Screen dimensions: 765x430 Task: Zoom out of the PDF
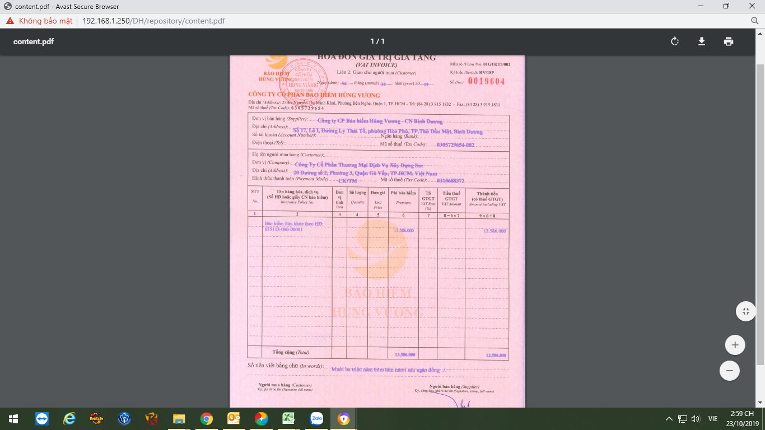pos(730,370)
